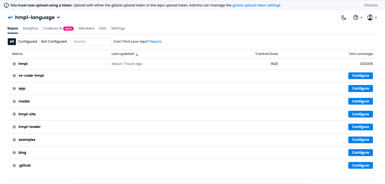Open global upload token settings link
Viewport: 385px width, 184px height.
coord(256,5)
